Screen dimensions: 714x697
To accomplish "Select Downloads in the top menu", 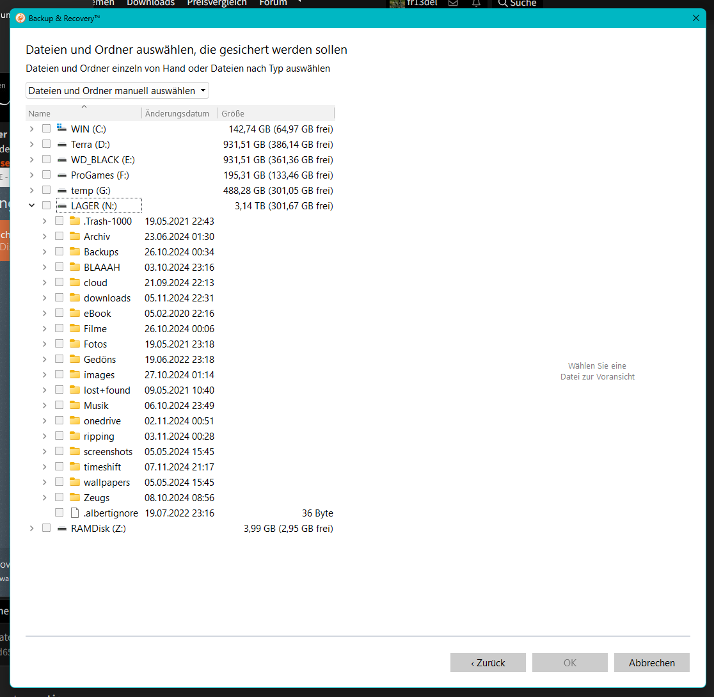I will click(x=150, y=3).
